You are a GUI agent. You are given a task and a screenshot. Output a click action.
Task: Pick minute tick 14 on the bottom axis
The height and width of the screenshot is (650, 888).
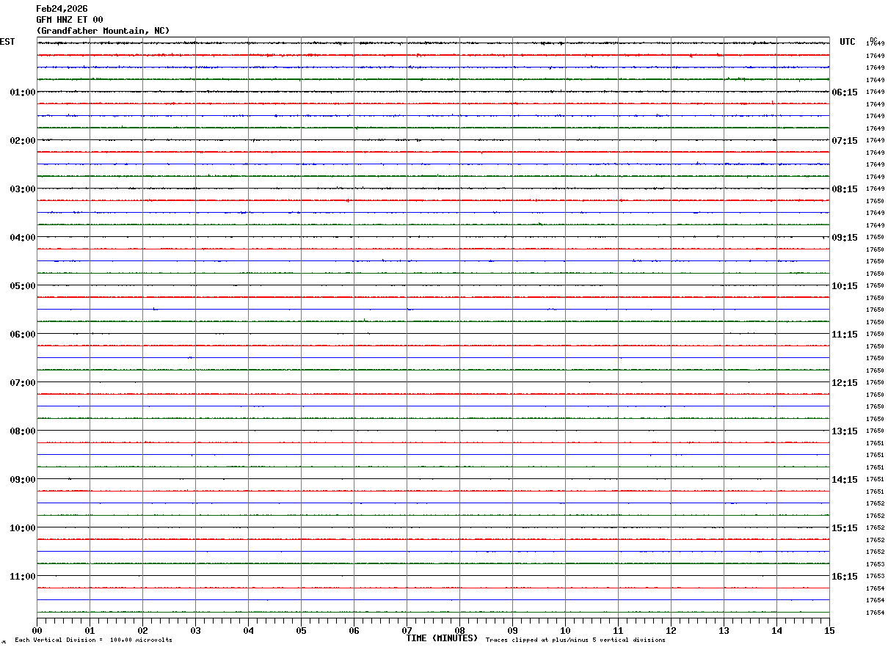(776, 630)
